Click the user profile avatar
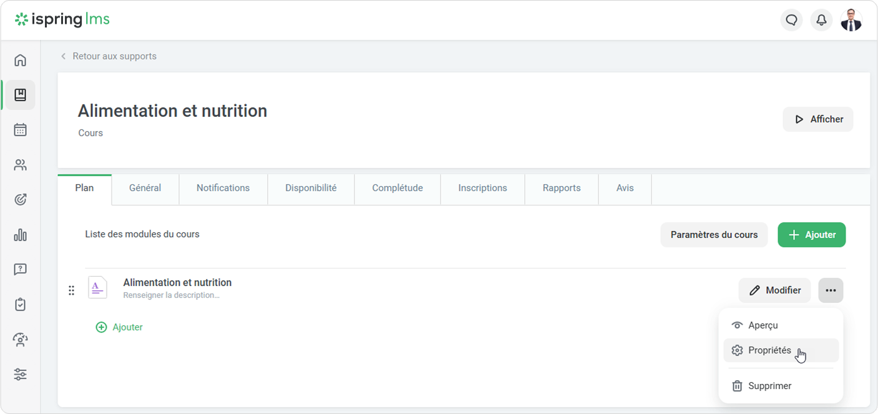The image size is (878, 414). (851, 20)
